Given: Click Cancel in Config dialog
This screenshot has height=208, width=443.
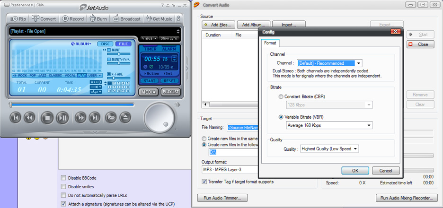Looking at the screenshot, I should (386, 171).
